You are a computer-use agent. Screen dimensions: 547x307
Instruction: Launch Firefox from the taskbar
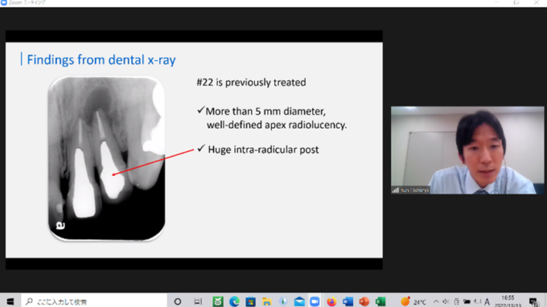click(x=331, y=301)
